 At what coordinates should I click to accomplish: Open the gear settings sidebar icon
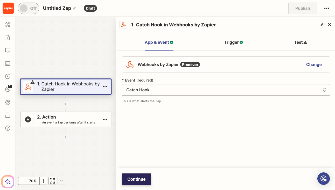pos(8,102)
